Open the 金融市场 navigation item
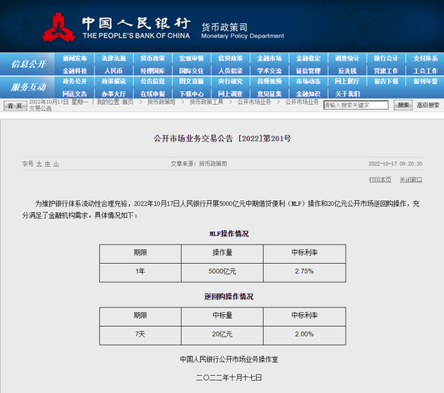 click(270, 58)
